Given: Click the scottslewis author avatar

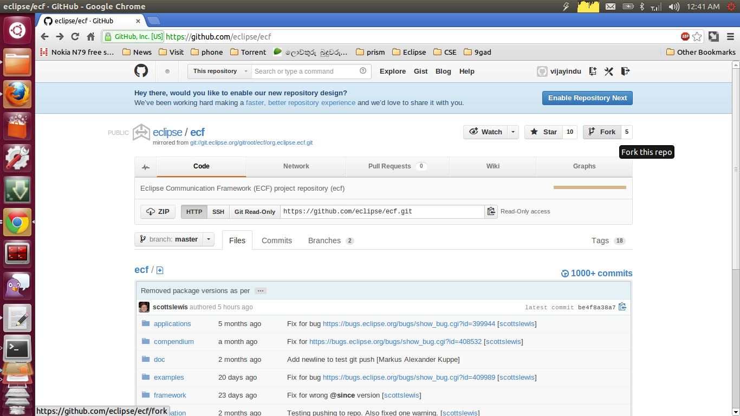Looking at the screenshot, I should click(x=144, y=307).
